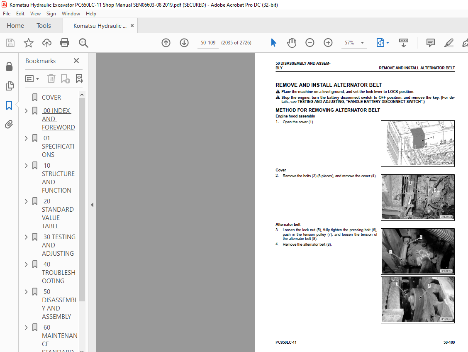The image size is (468, 352).
Task: Click the photo of cover bolts removal
Action: tap(417, 197)
